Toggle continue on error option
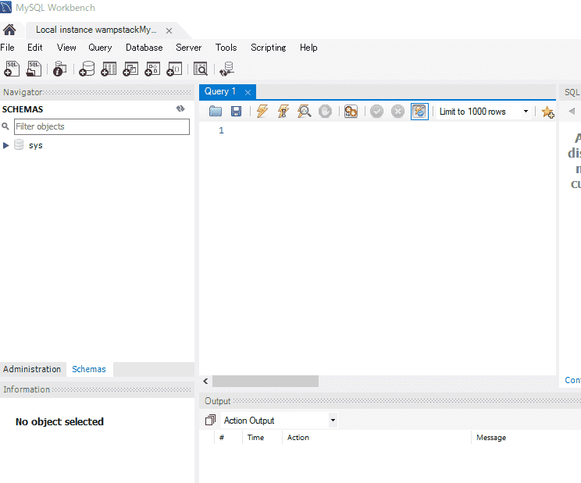Viewport: 581px width, 483px height. 351,112
